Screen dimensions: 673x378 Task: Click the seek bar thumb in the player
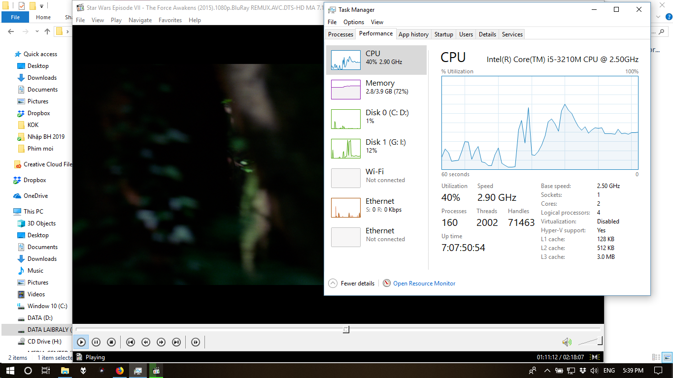coord(346,329)
